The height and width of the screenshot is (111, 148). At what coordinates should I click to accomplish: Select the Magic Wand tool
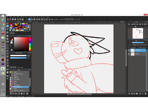[x=7, y=51]
